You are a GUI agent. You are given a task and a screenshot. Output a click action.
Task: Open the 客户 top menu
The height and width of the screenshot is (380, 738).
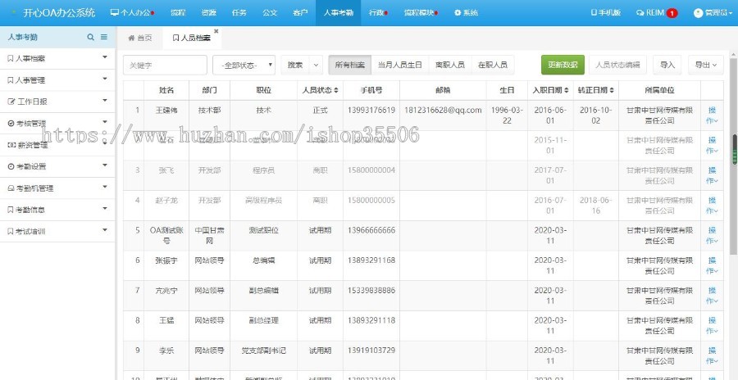click(x=300, y=13)
